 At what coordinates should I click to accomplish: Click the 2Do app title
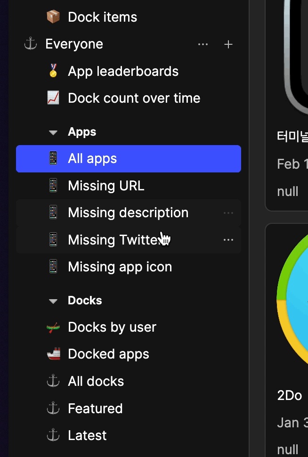click(290, 396)
